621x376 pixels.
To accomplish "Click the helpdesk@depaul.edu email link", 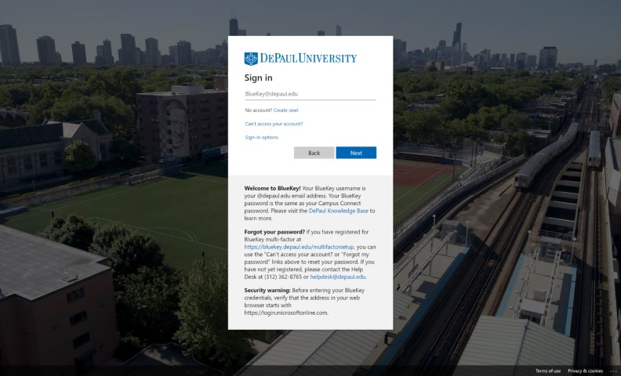I will click(338, 277).
